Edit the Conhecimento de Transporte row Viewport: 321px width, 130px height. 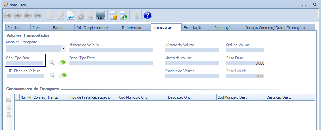pos(9,107)
